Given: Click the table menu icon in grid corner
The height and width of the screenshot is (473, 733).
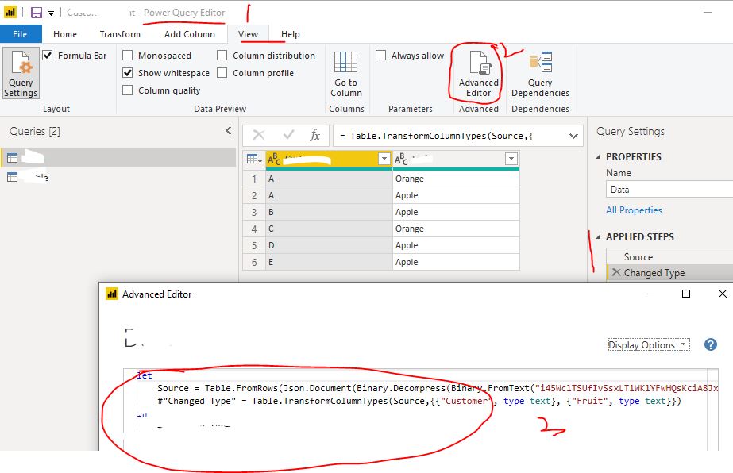Looking at the screenshot, I should pos(254,160).
